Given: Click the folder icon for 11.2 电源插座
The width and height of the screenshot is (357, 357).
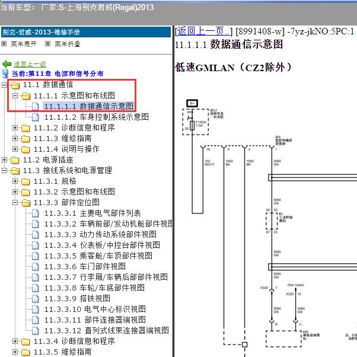Looking at the screenshot, I should 15,160.
